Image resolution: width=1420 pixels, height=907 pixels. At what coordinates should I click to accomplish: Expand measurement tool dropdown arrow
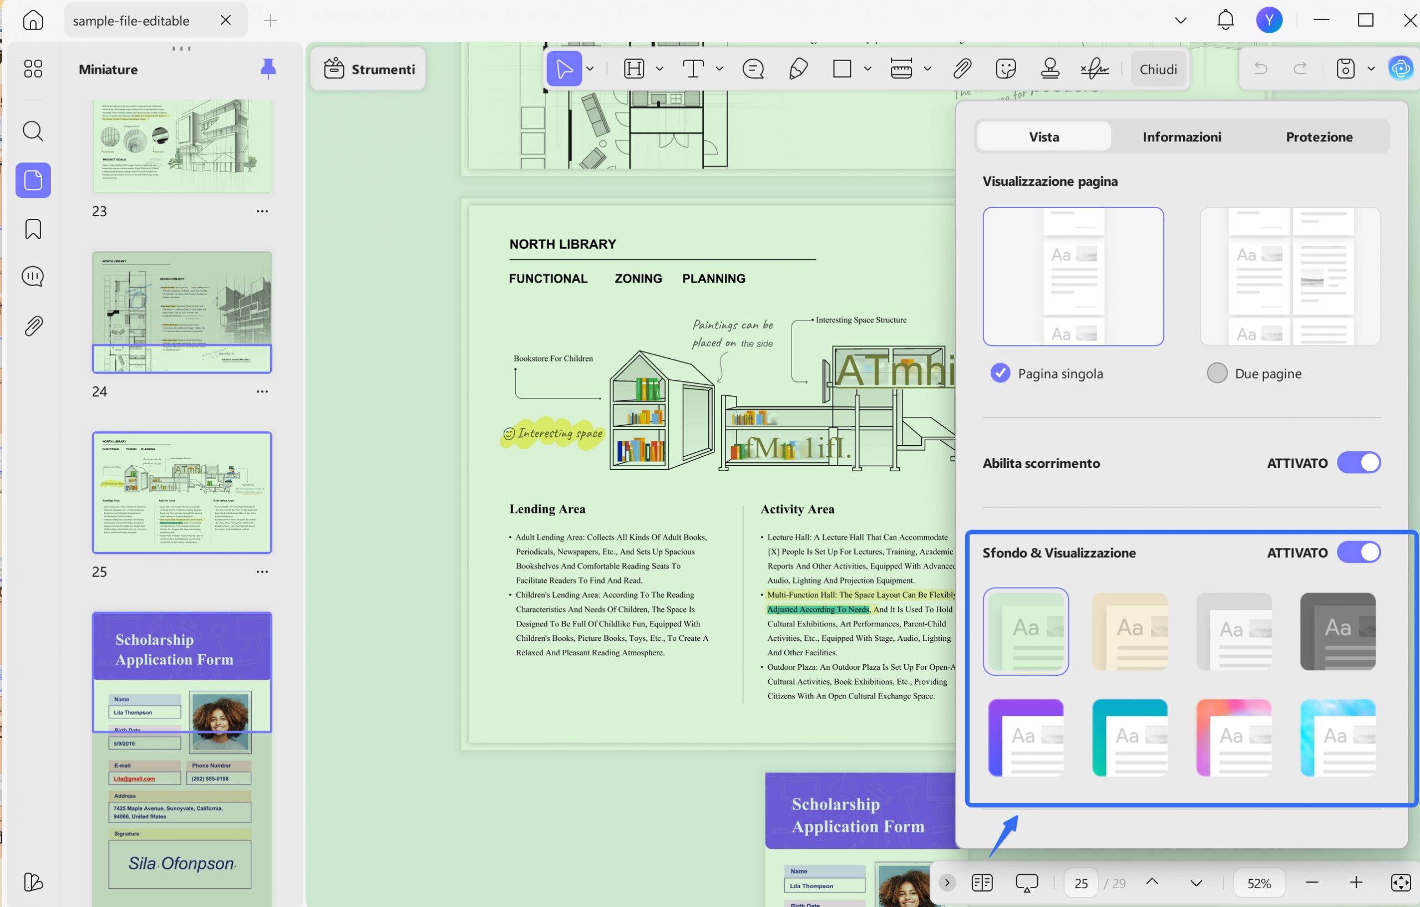click(x=927, y=69)
